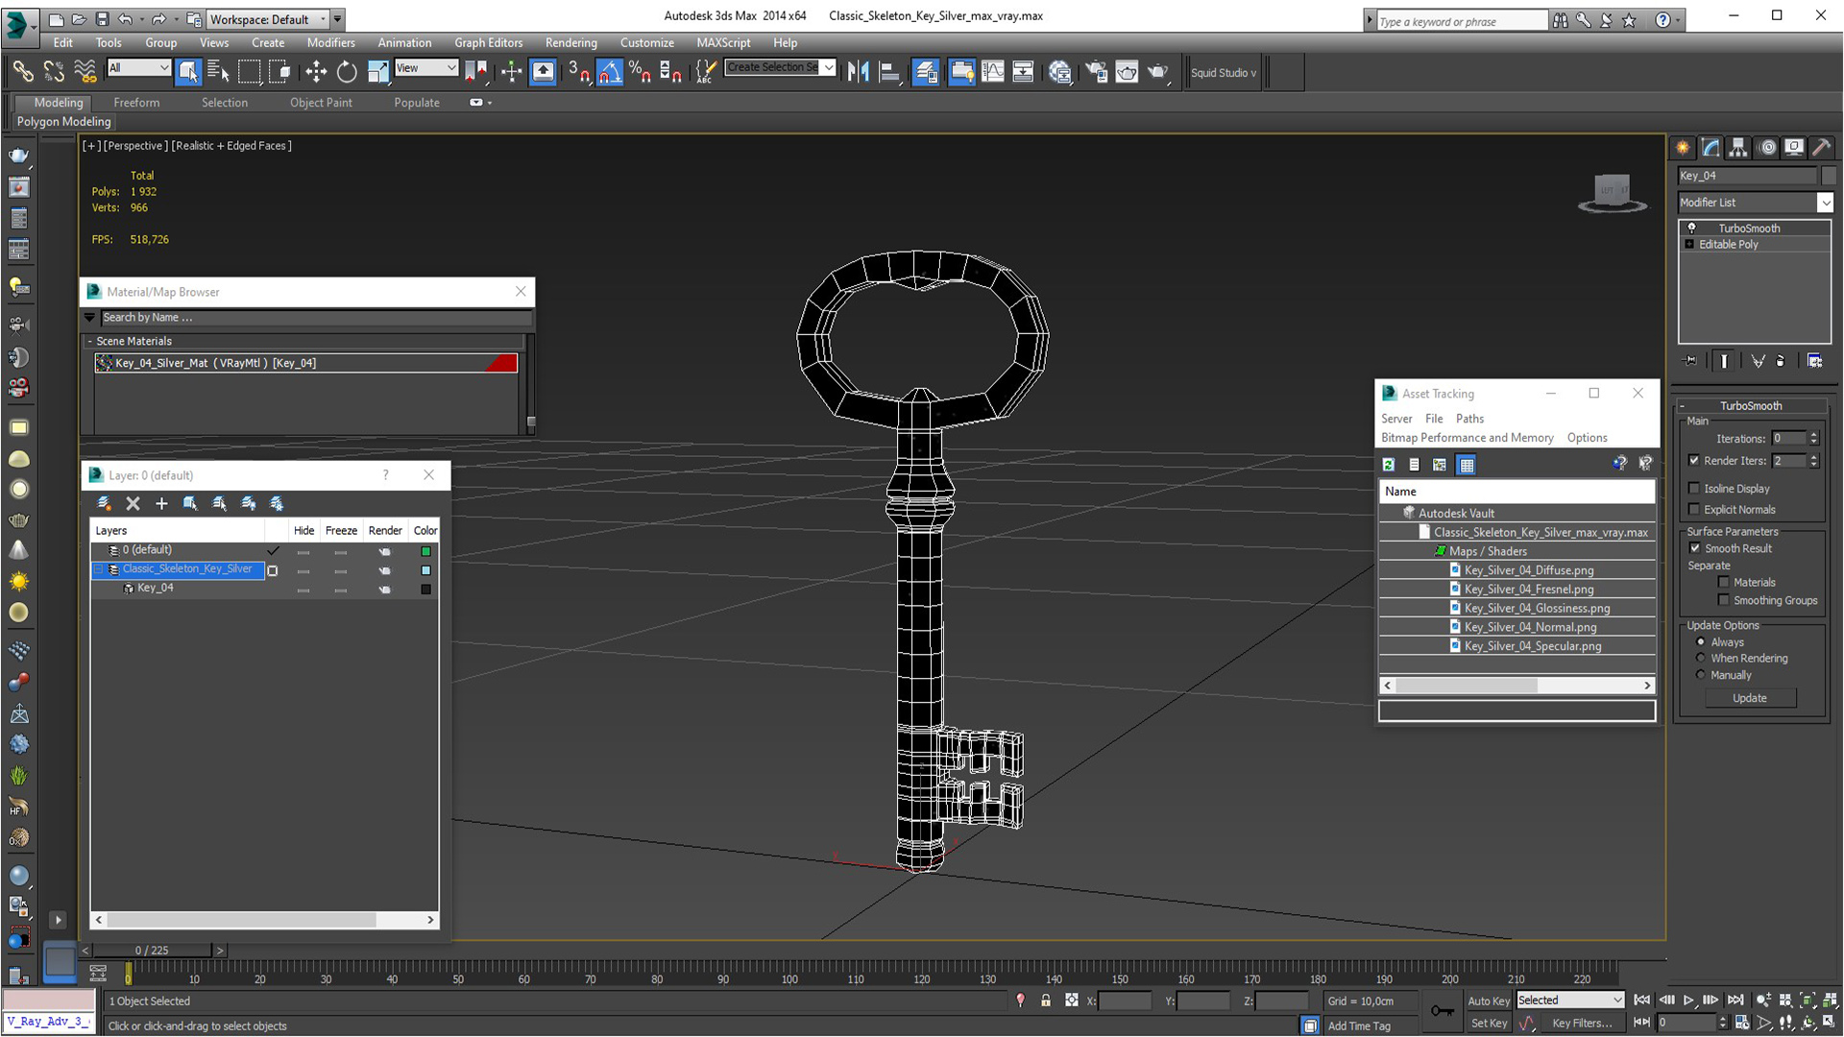Toggle the Angle Snap icon

pos(609,72)
